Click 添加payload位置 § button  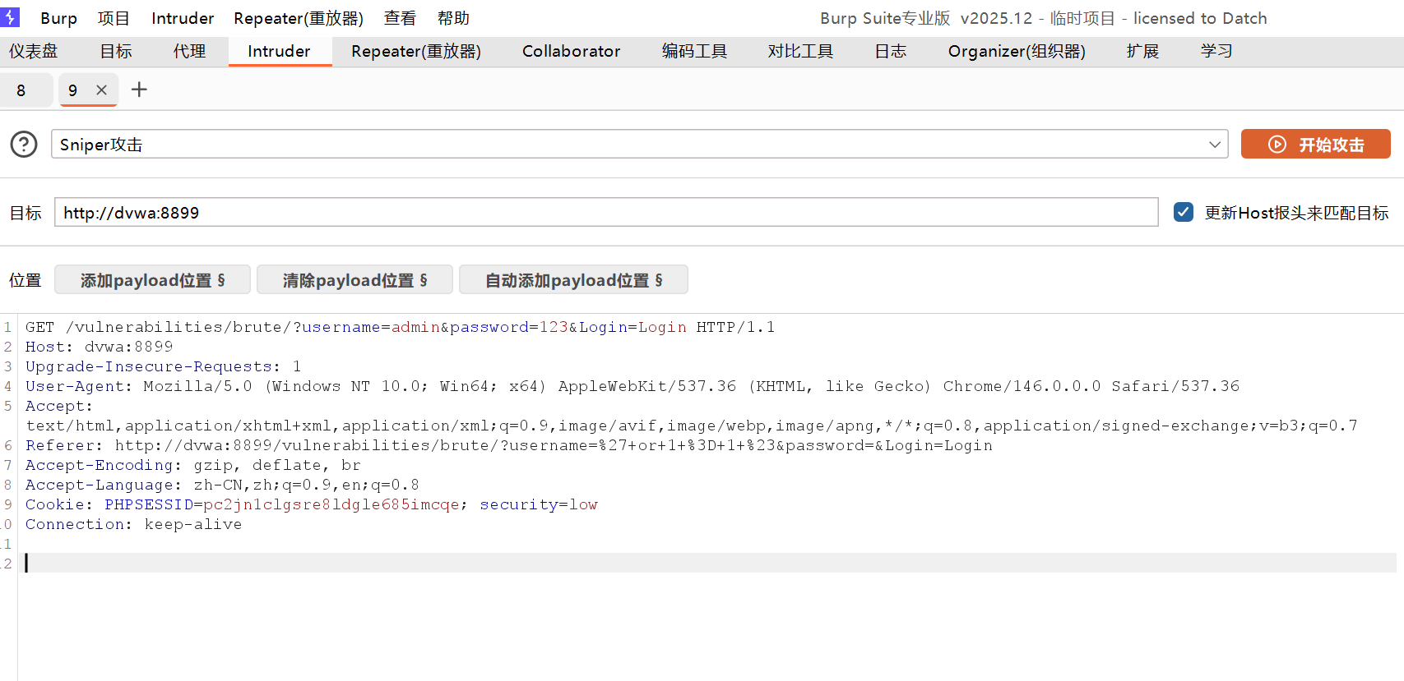(x=152, y=280)
